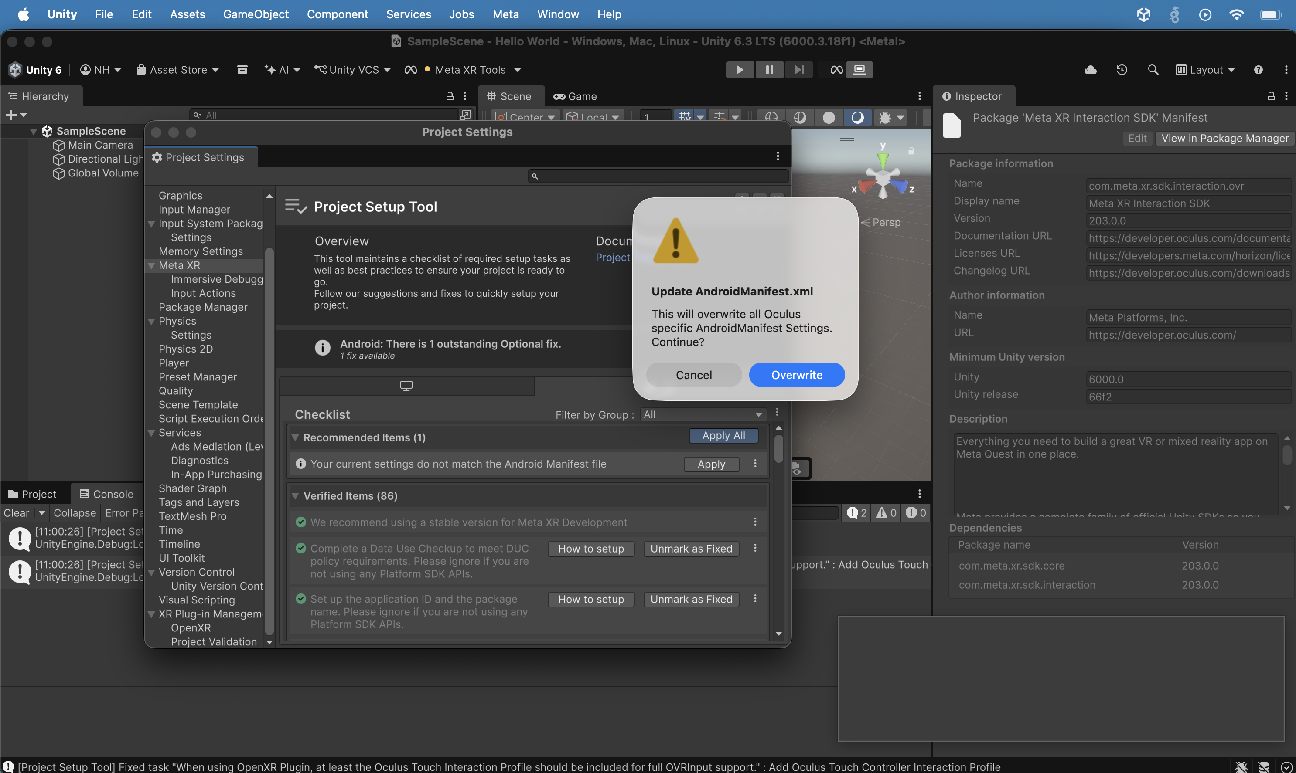The image size is (1296, 773).
Task: Open the Meta menu in menu bar
Action: pyautogui.click(x=505, y=14)
